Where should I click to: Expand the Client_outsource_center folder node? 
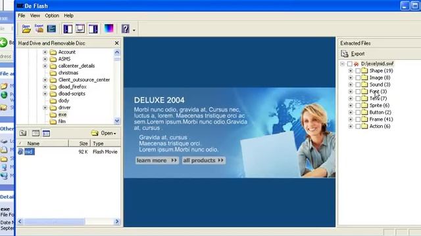[x=45, y=80]
